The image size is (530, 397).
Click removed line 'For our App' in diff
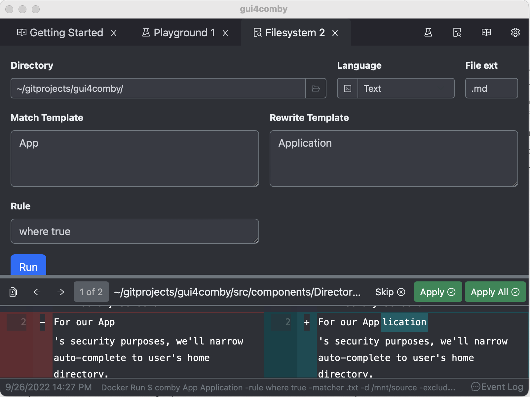tap(84, 322)
